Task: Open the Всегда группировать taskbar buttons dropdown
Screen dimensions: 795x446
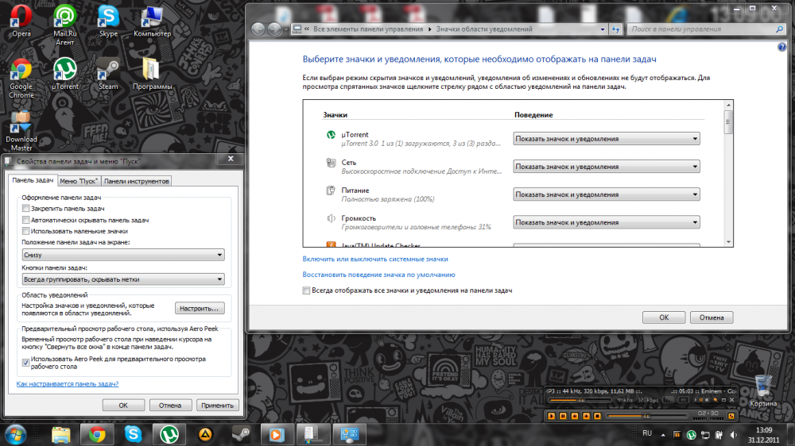Action: (123, 279)
